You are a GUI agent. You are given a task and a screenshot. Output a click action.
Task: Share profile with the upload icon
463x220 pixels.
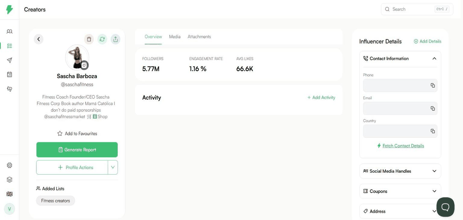(x=115, y=39)
